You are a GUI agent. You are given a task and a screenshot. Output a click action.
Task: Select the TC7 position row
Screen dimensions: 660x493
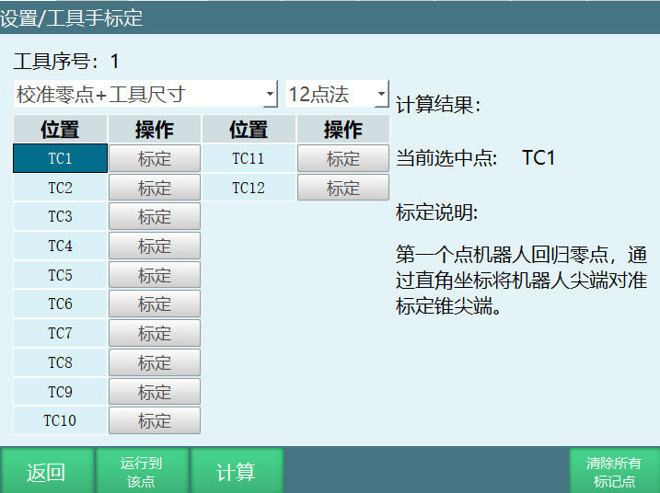[x=60, y=333]
